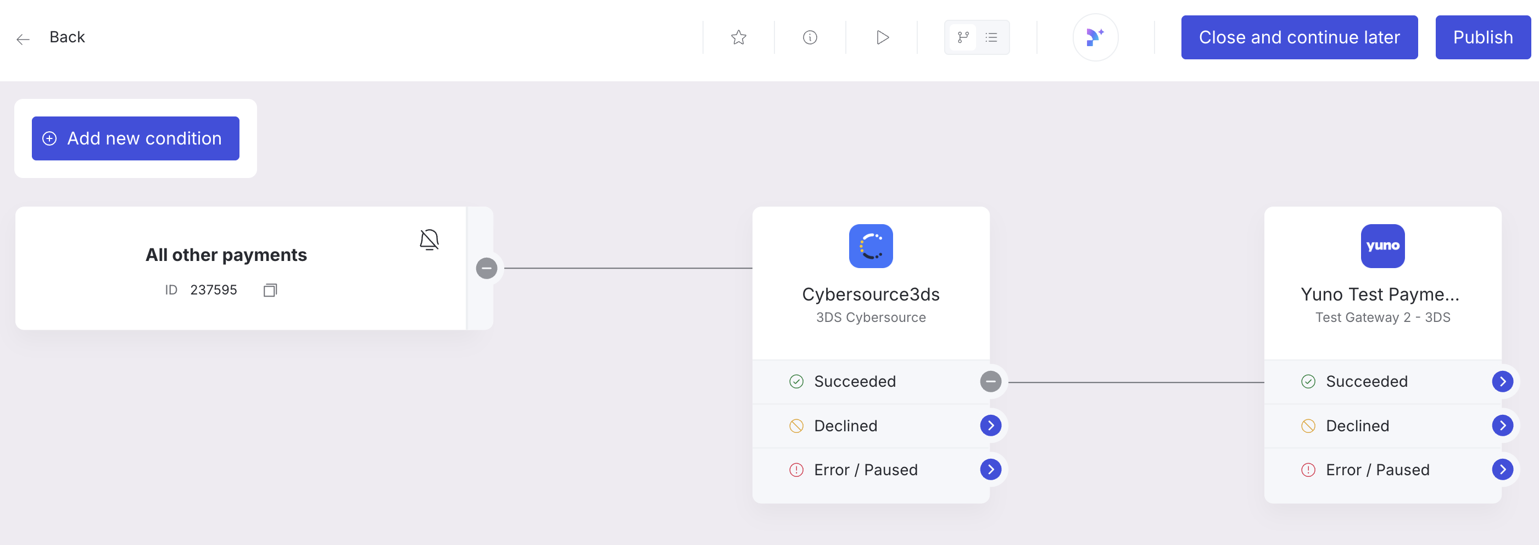Switch to list view
The image size is (1539, 545).
[x=991, y=37]
